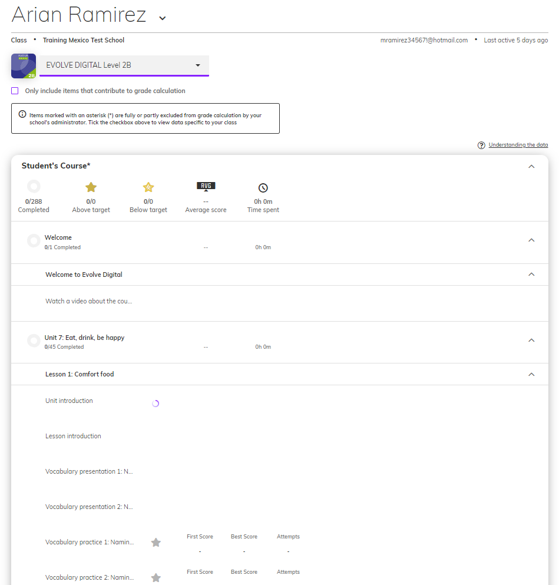The width and height of the screenshot is (559, 585).
Task: Click the Evolve 2B course cover thumbnail
Action: (x=24, y=66)
